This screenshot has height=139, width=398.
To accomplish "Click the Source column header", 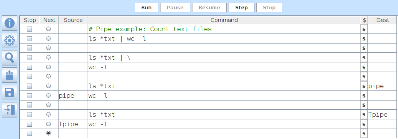I will [x=73, y=20].
